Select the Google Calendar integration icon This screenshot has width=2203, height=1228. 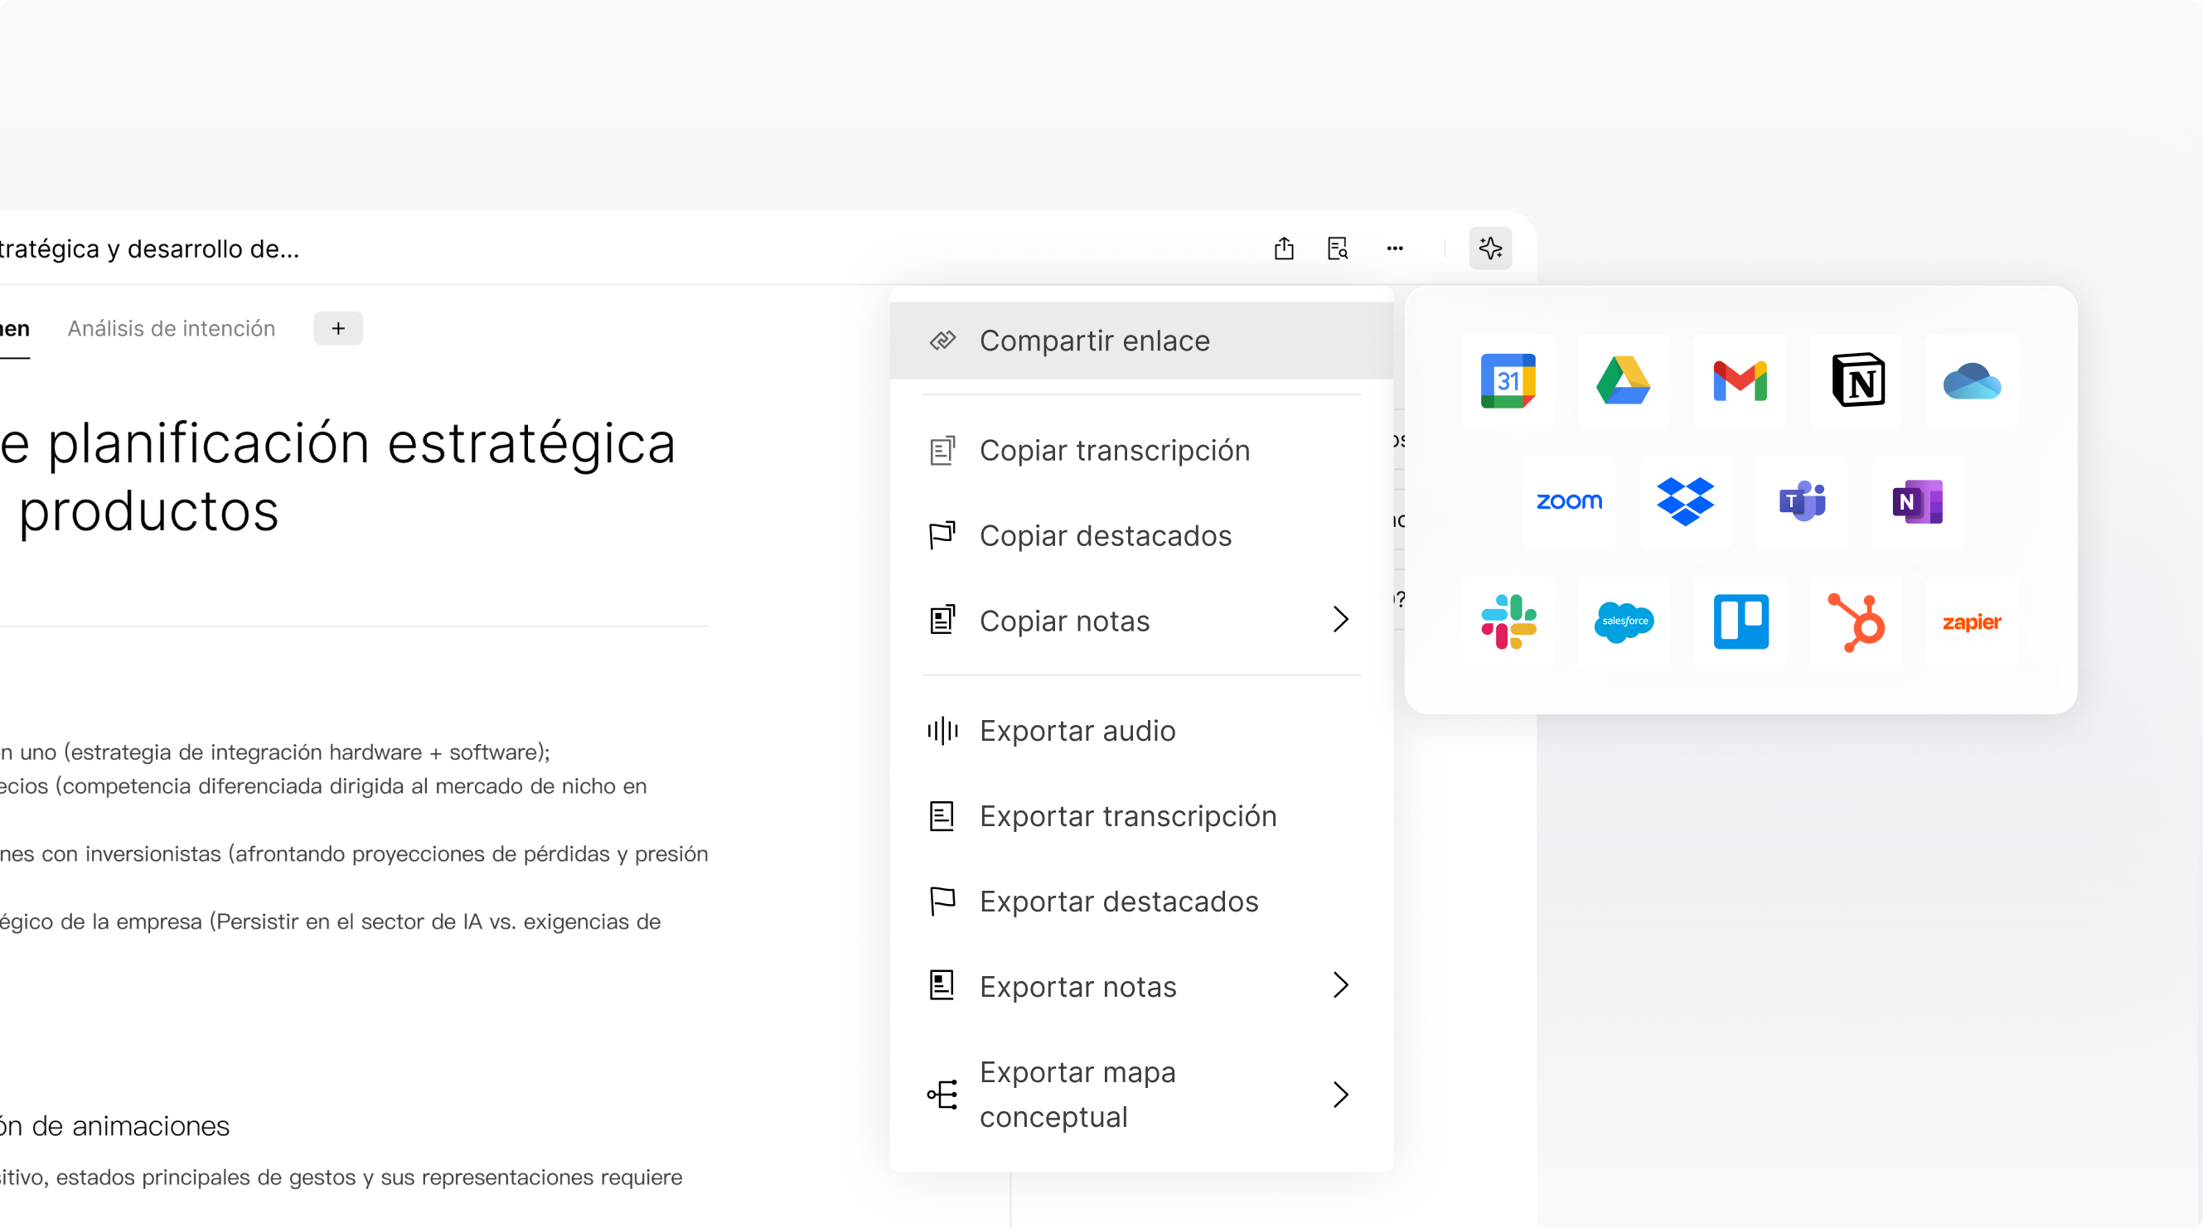click(1508, 380)
